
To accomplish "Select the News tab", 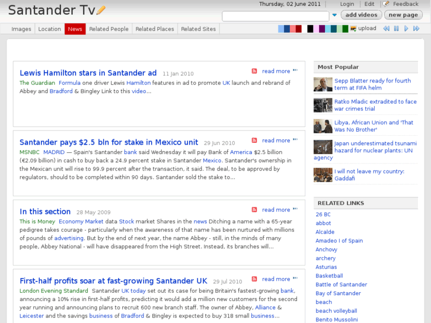I will pyautogui.click(x=75, y=29).
